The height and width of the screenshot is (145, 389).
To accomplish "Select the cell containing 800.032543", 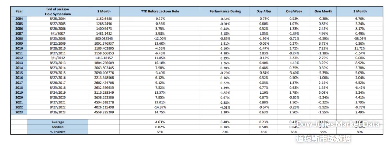I will click(104, 38).
